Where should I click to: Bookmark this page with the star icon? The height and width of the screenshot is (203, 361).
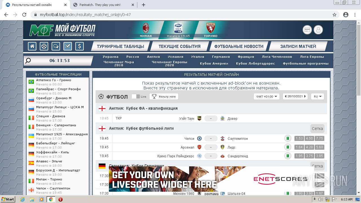click(334, 15)
